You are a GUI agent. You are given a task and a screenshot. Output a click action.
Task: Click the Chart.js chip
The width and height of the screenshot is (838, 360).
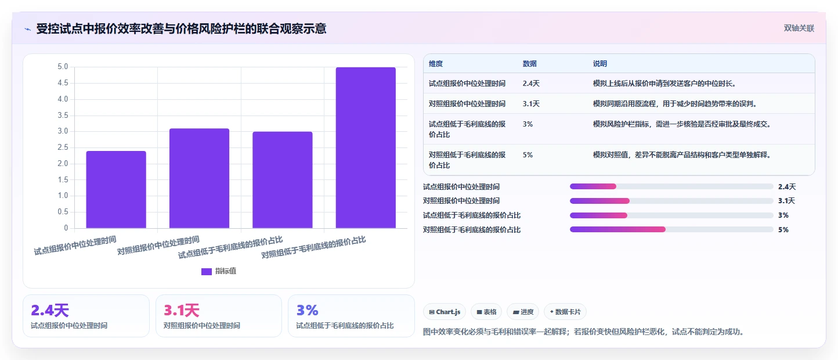(x=445, y=312)
